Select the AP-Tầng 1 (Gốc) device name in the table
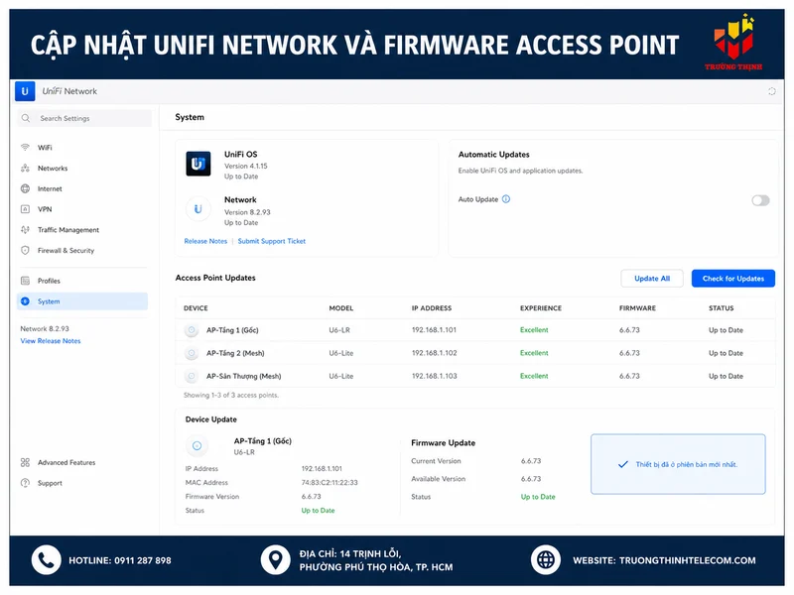The width and height of the screenshot is (794, 595). [x=232, y=330]
